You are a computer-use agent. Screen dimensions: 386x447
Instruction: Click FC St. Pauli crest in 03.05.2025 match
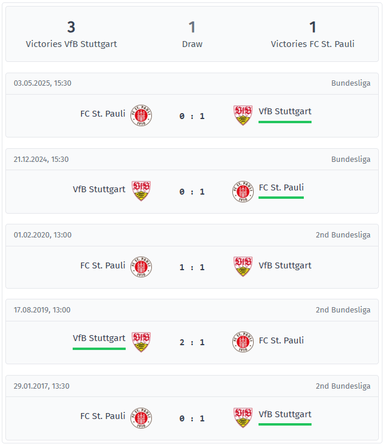pyautogui.click(x=141, y=115)
